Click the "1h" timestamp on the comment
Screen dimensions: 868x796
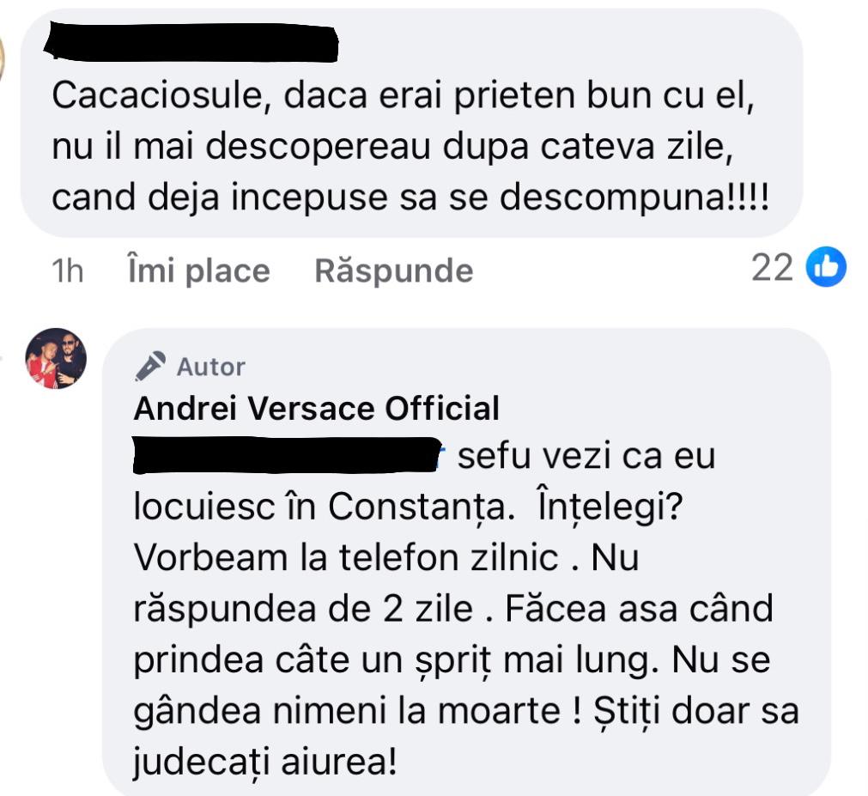pos(67,270)
